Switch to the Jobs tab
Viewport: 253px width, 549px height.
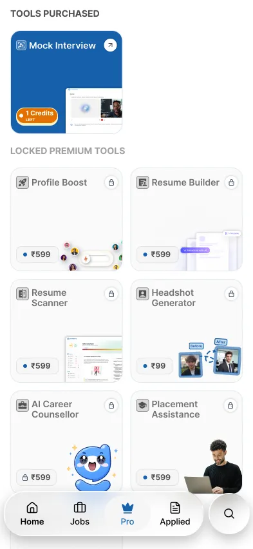(x=80, y=514)
